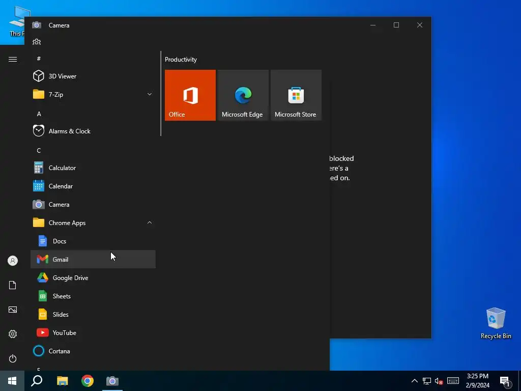Screen dimensions: 521x391
Task: Open Google Chrome from the taskbar
Action: click(88, 381)
